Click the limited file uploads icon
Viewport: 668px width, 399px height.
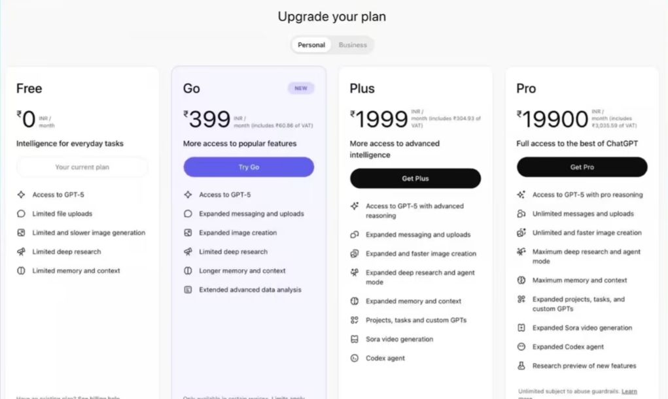(x=20, y=214)
